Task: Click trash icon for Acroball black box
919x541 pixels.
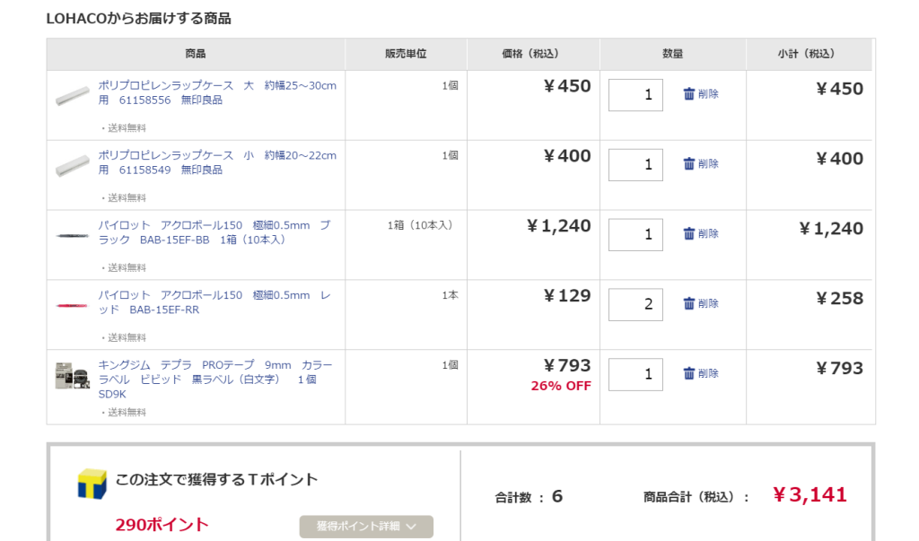Action: [x=700, y=234]
